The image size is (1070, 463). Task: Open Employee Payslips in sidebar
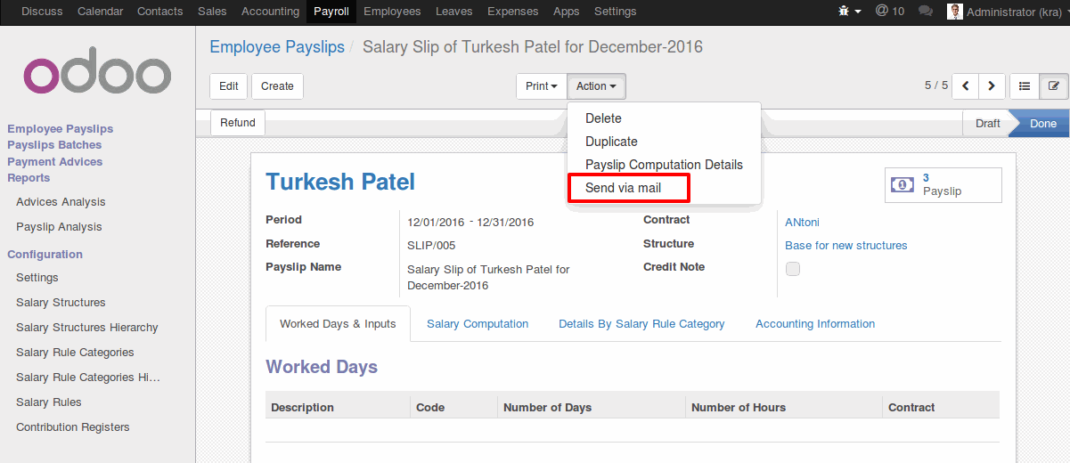(61, 129)
